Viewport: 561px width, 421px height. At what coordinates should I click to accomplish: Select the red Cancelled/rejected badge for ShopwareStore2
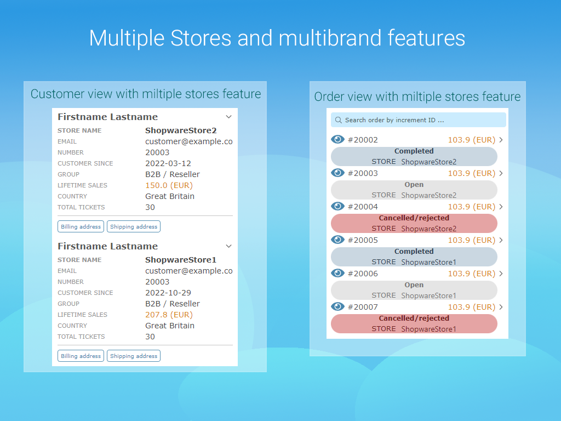(x=414, y=223)
